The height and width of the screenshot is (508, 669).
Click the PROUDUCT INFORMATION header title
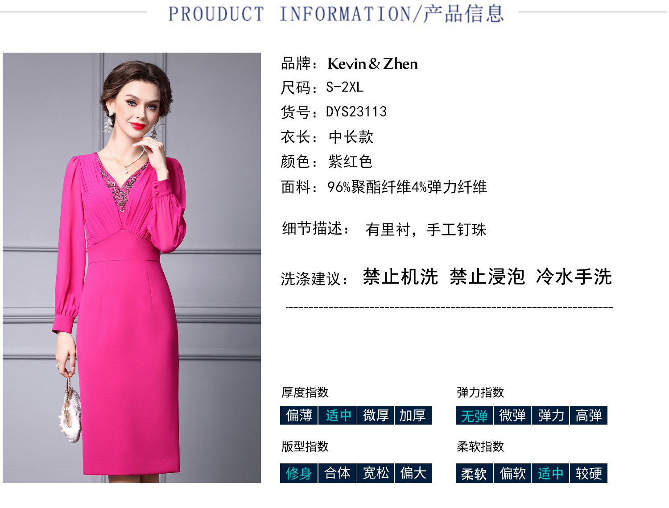[336, 14]
